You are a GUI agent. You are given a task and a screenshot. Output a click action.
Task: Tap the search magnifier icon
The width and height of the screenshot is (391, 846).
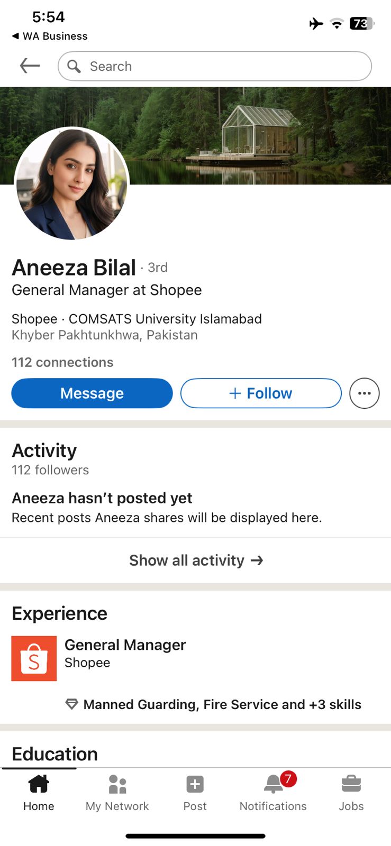tap(74, 66)
